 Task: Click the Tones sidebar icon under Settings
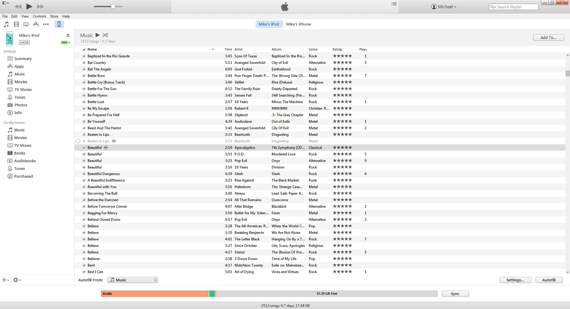(10, 97)
